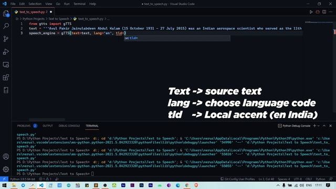Open the Explorer view in activity bar

pyautogui.click(x=6, y=14)
